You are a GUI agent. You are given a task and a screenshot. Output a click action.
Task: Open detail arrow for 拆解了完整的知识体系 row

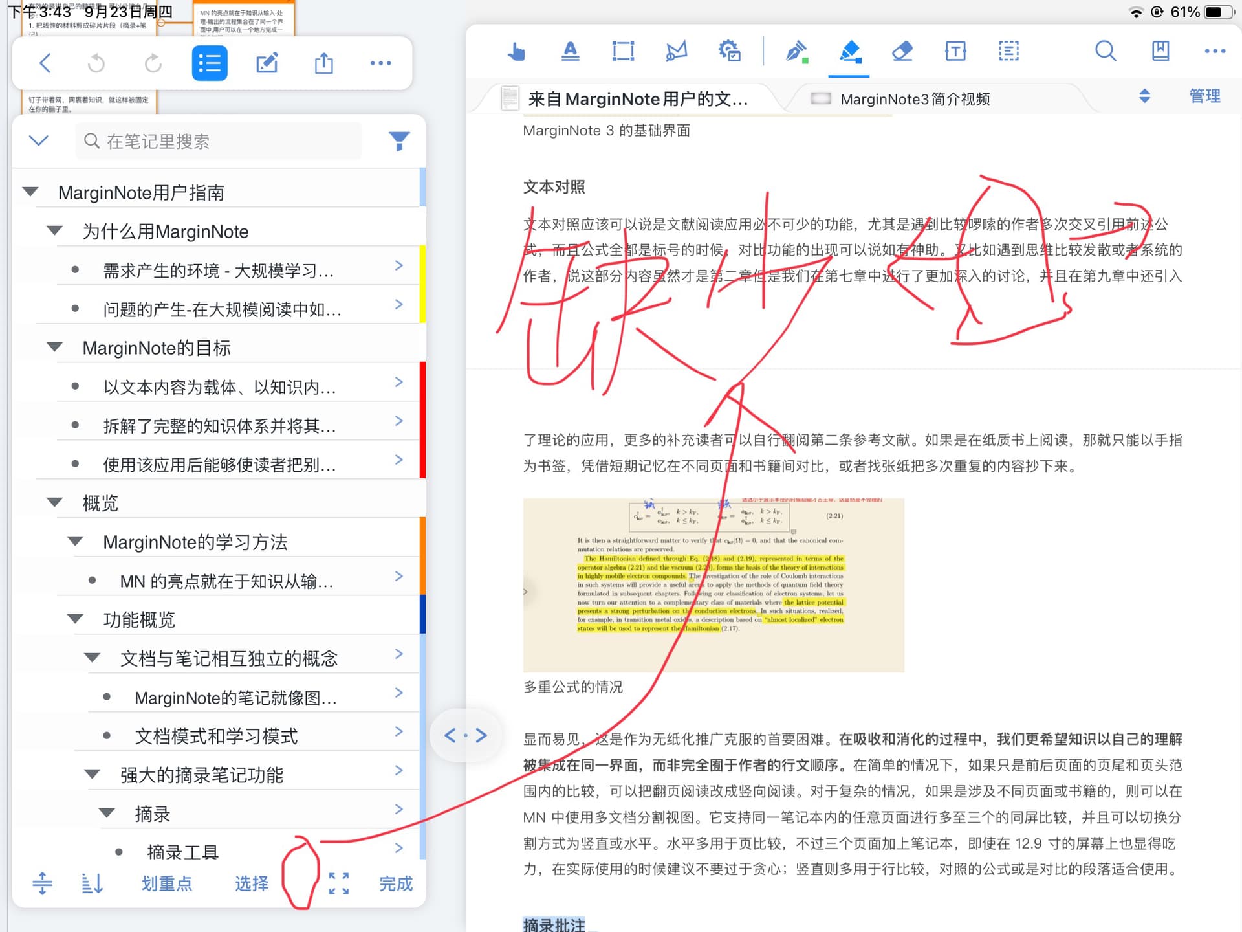399,421
